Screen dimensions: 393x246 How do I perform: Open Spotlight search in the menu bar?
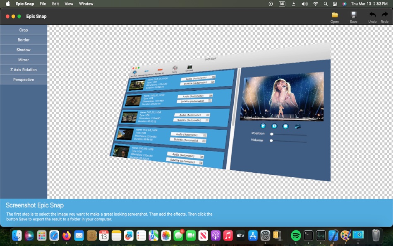pyautogui.click(x=325, y=4)
